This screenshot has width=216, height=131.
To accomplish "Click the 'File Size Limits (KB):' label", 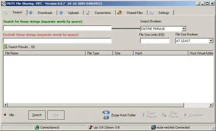I will [x=152, y=35].
